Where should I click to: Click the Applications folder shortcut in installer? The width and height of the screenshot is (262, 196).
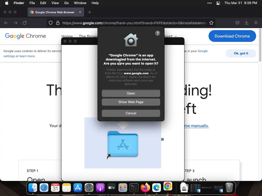pos(123,144)
